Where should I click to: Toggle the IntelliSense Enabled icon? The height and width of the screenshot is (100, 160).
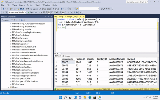pos(49,13)
